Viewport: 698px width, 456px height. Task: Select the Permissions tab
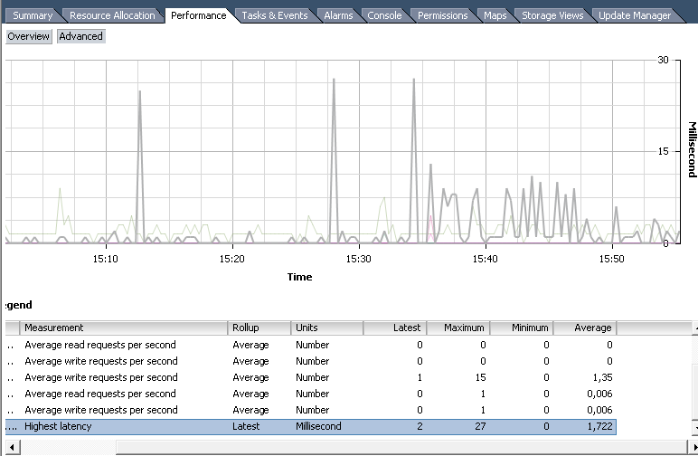click(x=443, y=15)
